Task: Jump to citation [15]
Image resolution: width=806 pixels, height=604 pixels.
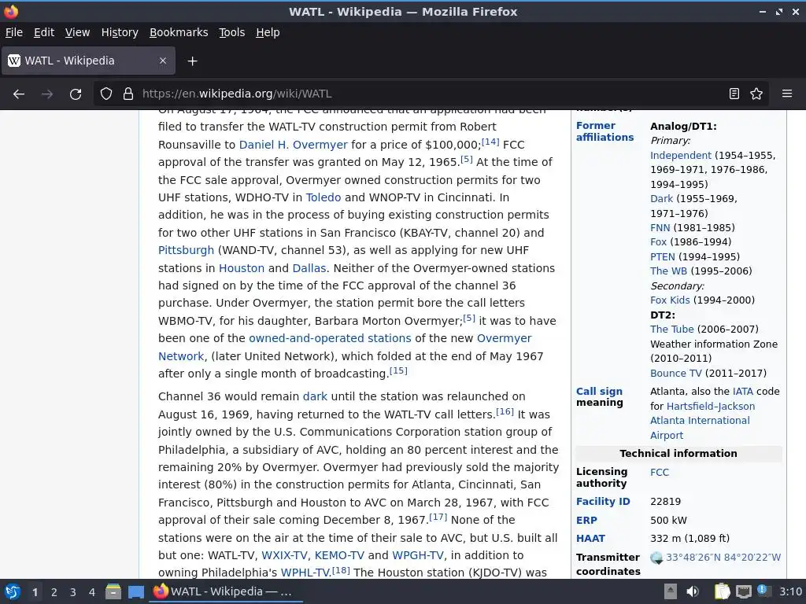Action: pos(398,370)
